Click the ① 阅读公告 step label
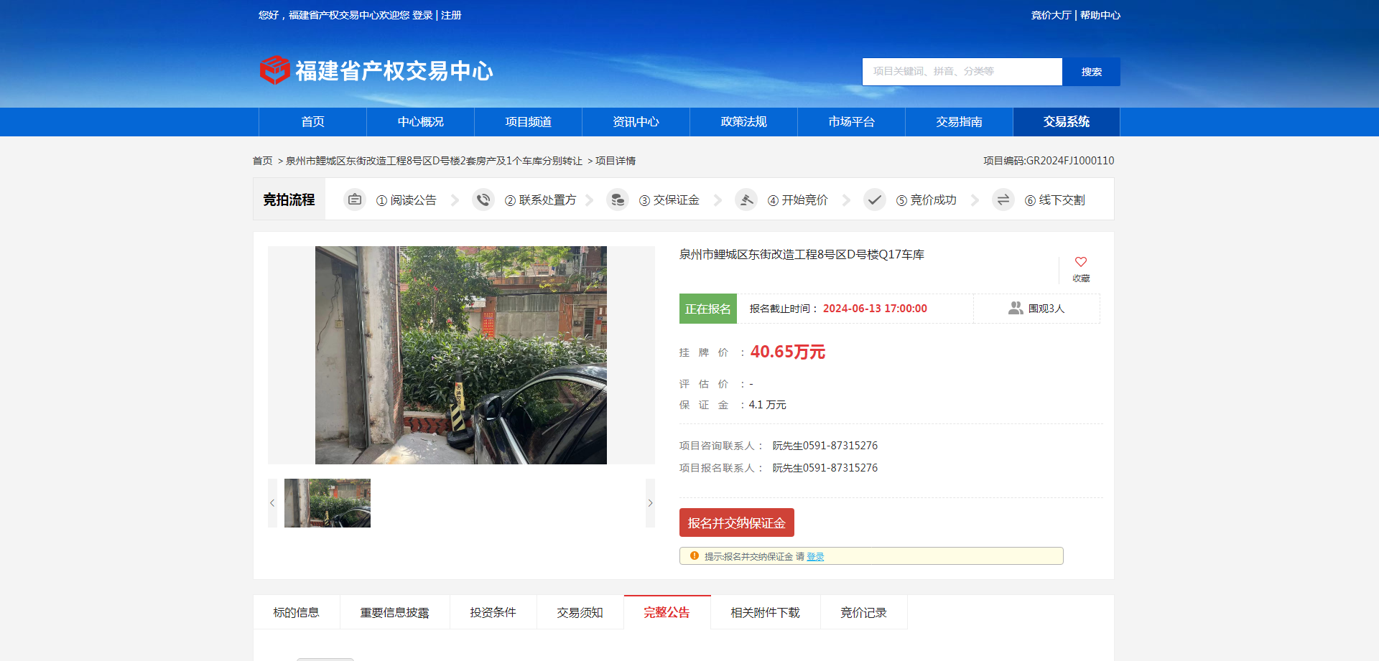The image size is (1379, 661). tap(407, 200)
